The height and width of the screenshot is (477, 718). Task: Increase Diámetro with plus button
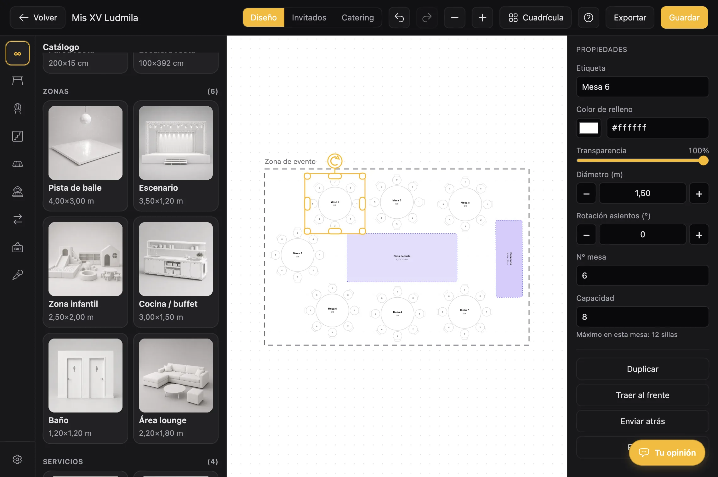(699, 194)
